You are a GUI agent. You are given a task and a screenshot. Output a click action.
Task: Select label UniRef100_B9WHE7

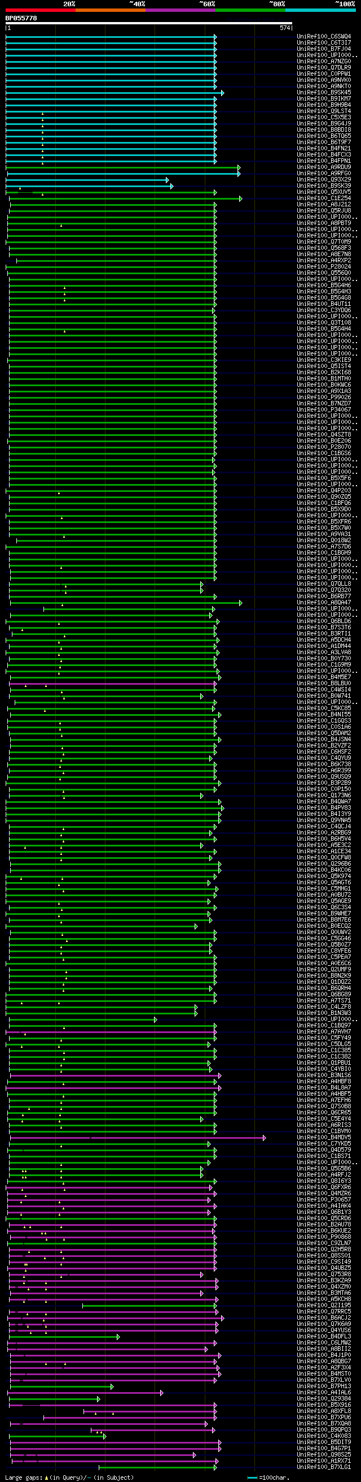pyautogui.click(x=324, y=914)
